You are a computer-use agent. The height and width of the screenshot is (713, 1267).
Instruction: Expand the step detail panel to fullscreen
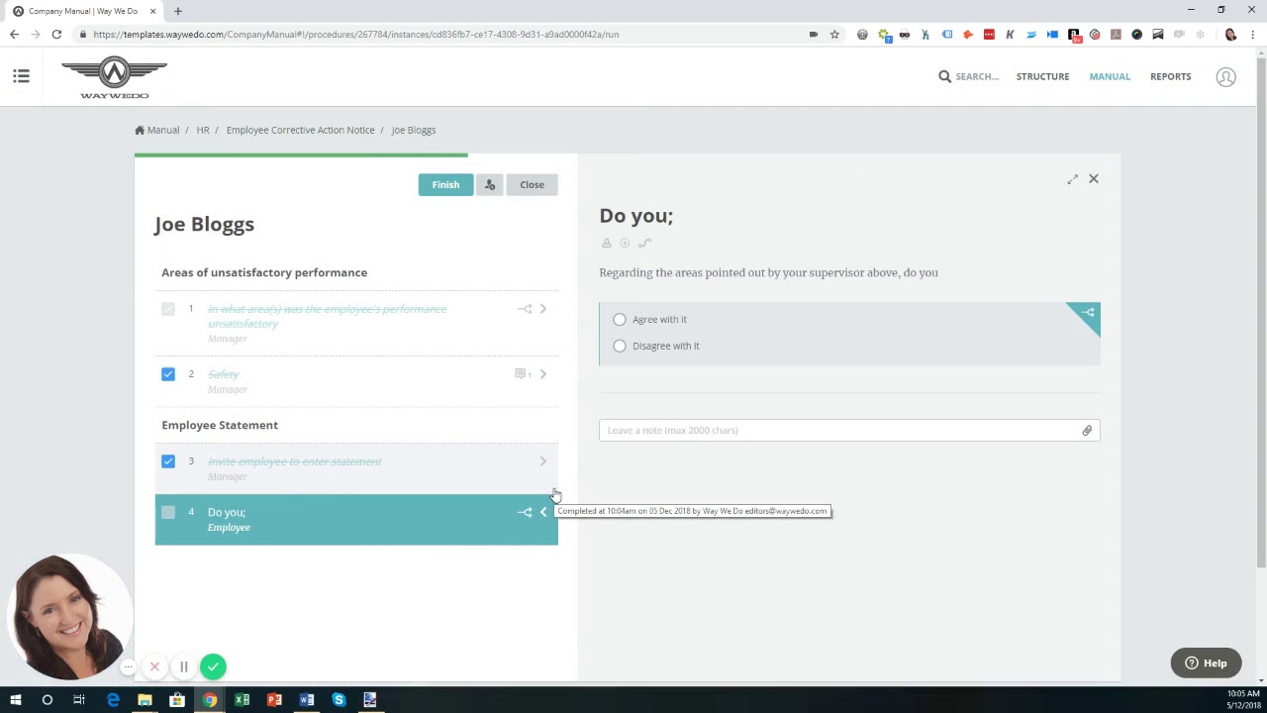point(1072,179)
